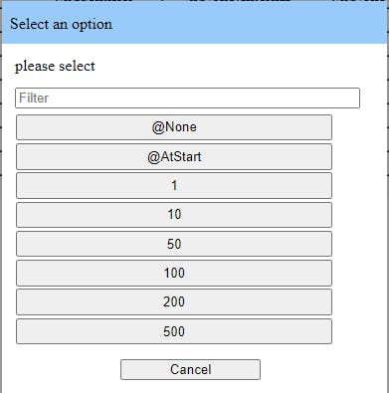Image resolution: width=389 pixels, height=393 pixels.
Task: Dismiss the dialog with Cancel
Action: tap(190, 369)
